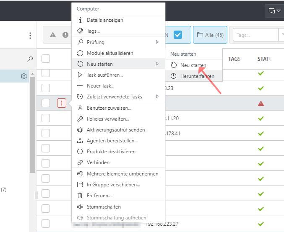This screenshot has height=232, width=284.
Task: Click the bell icon beside Aktivierungsaufruf senden
Action: point(80,130)
